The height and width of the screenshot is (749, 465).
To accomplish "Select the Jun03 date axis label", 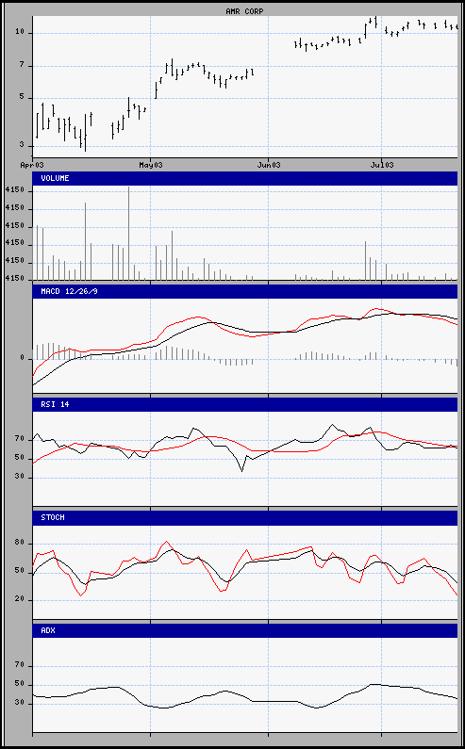I will [x=269, y=165].
